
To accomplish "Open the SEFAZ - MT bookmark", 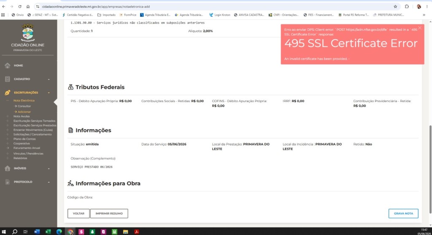I will [x=43, y=15].
